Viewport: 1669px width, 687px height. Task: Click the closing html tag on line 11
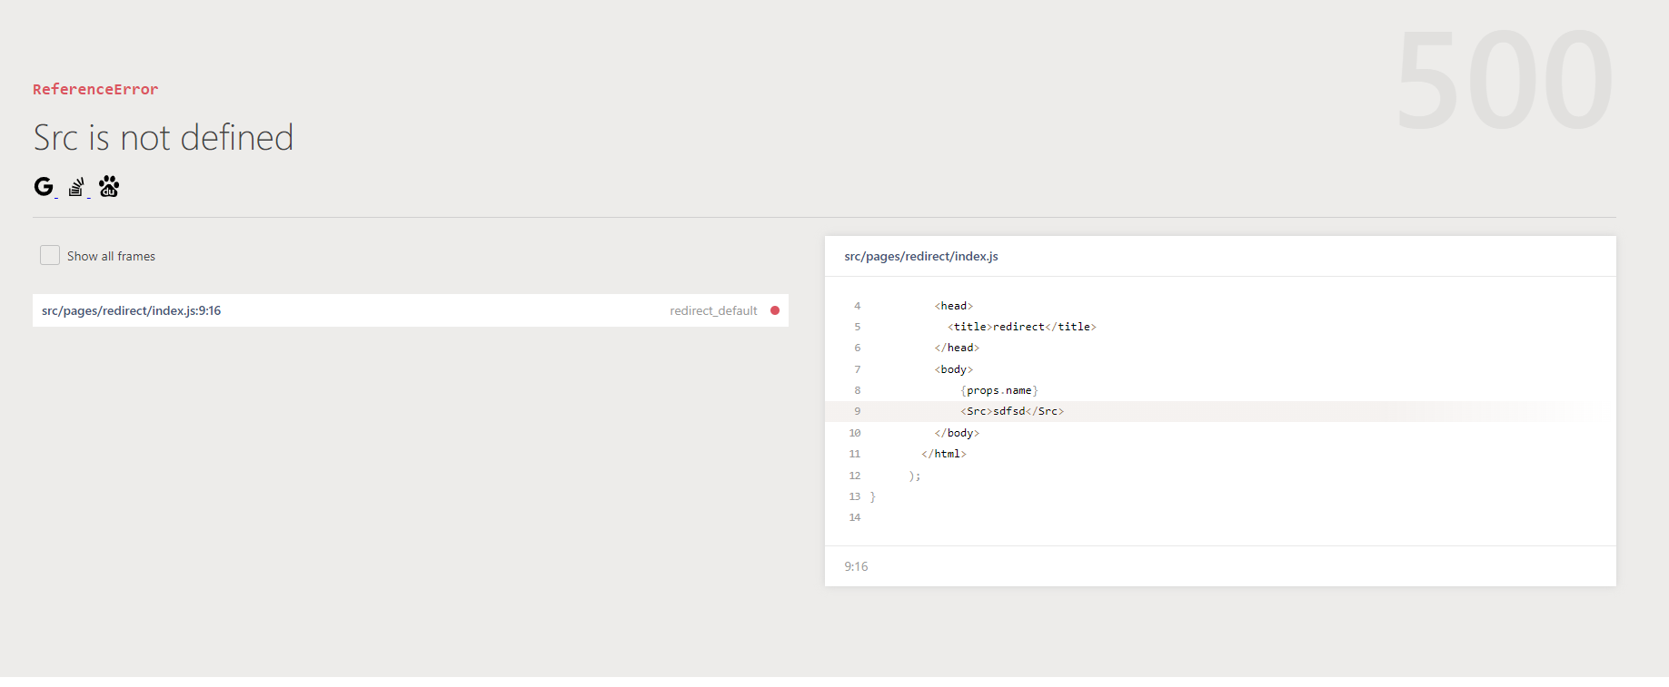(944, 454)
